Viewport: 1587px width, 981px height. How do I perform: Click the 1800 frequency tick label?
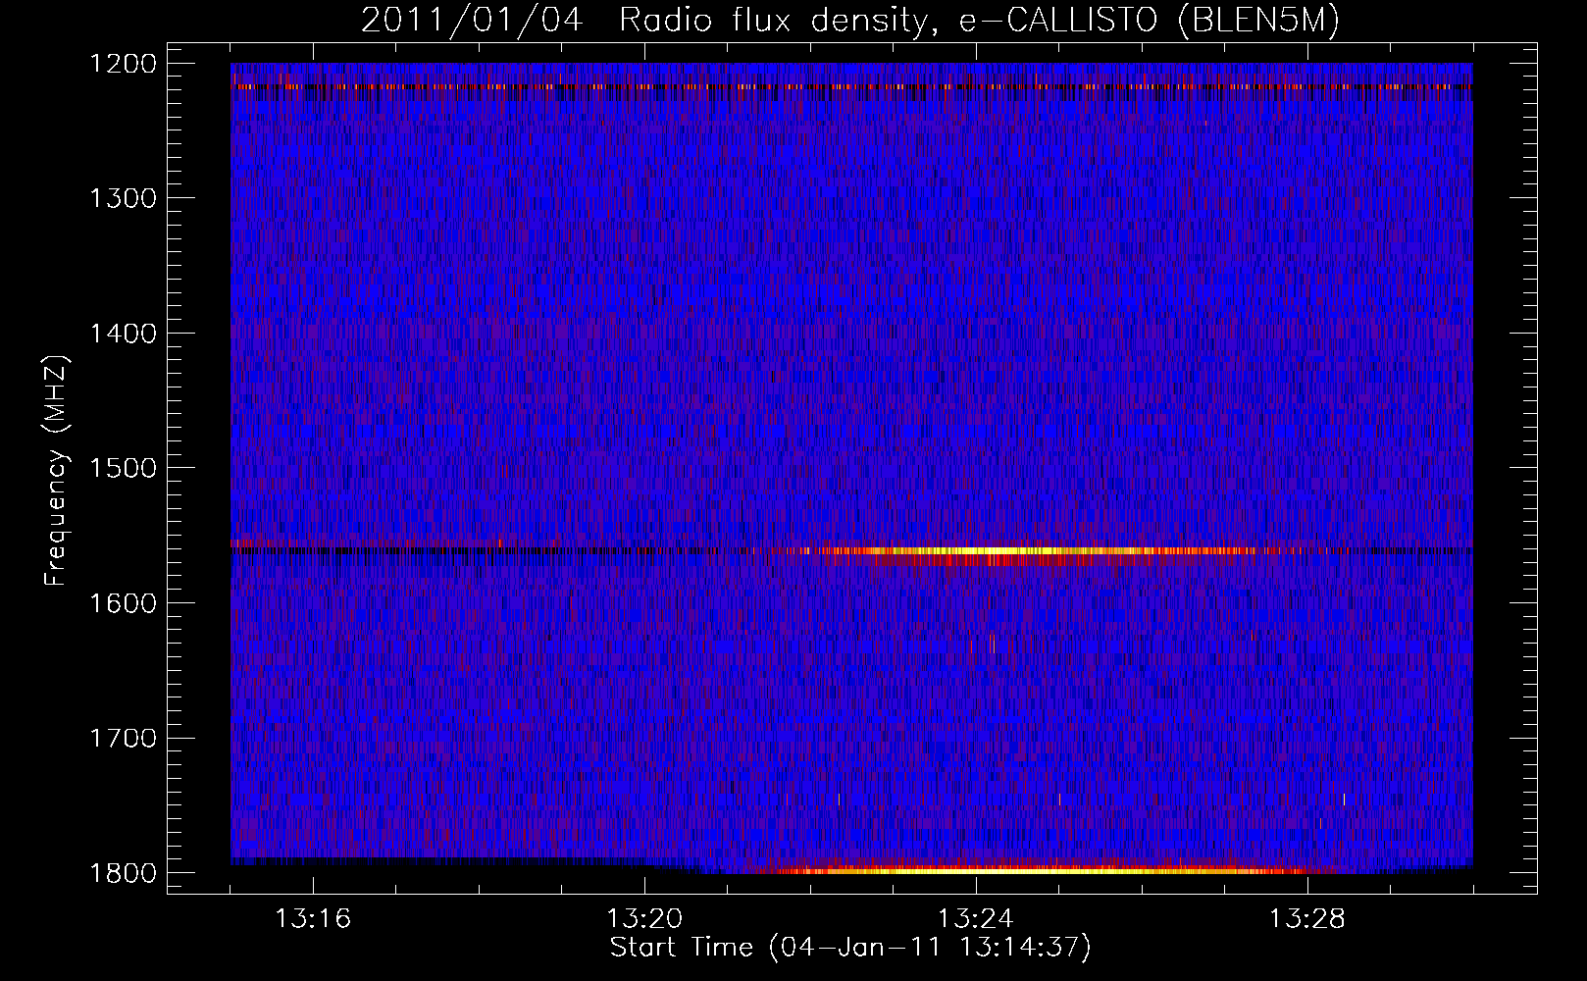point(123,872)
